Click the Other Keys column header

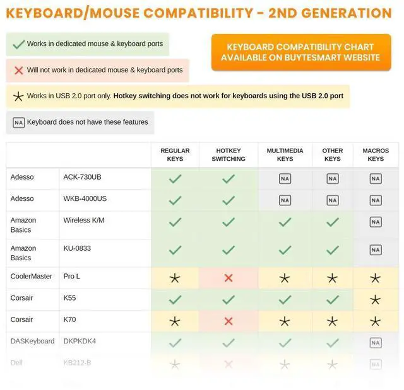click(333, 155)
